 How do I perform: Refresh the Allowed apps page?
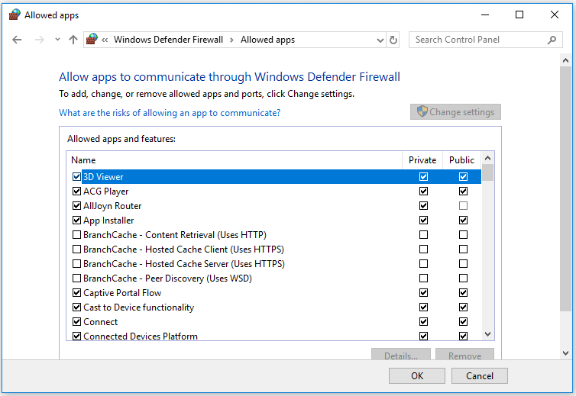pos(393,40)
